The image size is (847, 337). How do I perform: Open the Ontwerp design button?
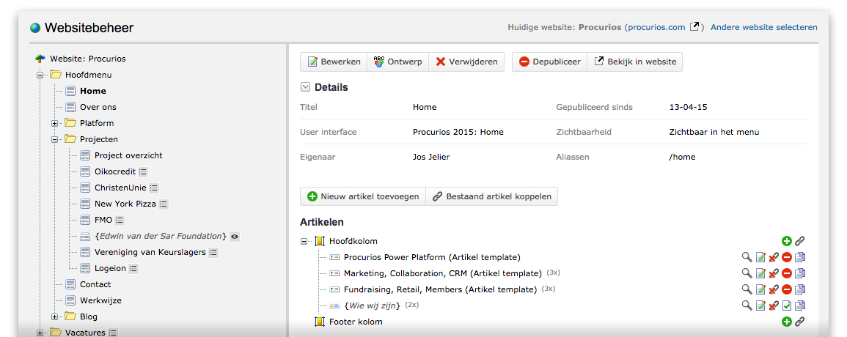pos(398,62)
